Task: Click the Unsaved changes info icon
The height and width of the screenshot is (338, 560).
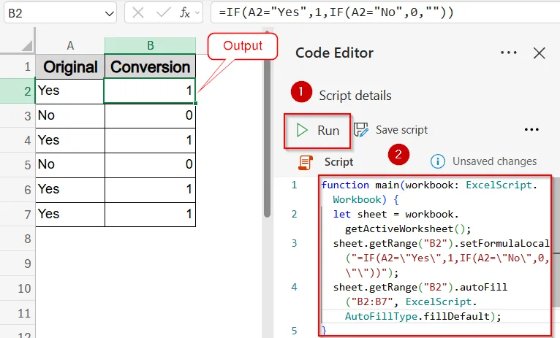Action: coord(437,161)
